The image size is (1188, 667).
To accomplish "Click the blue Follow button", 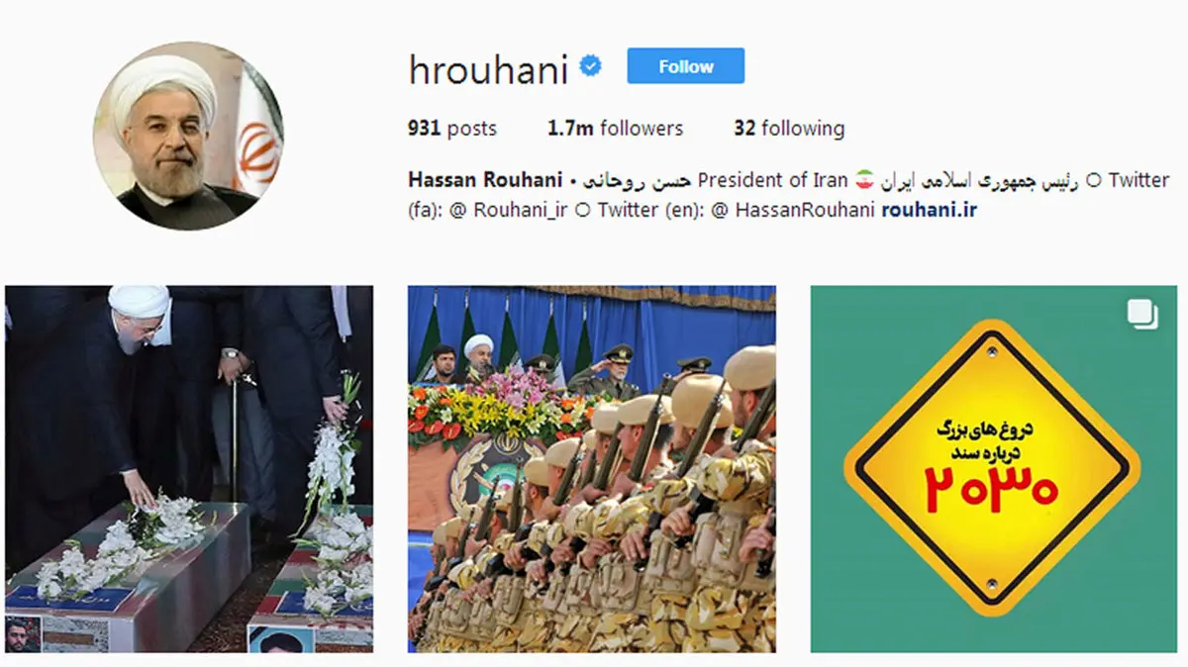I will click(685, 66).
